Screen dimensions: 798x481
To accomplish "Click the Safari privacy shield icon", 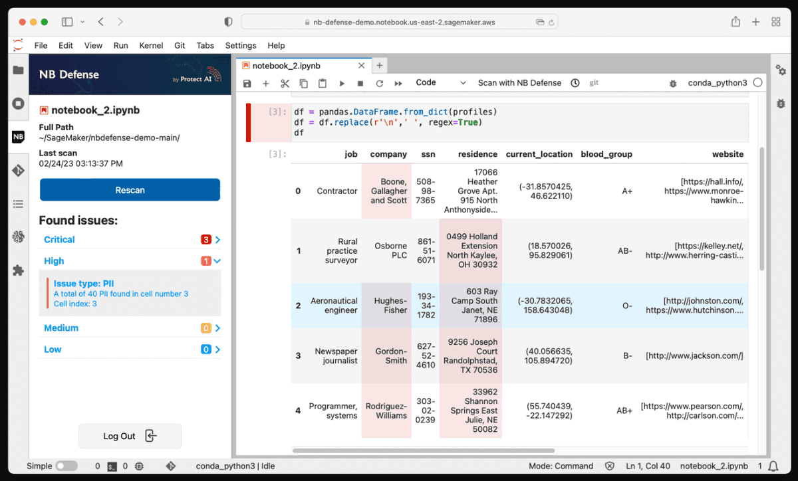I will (228, 22).
